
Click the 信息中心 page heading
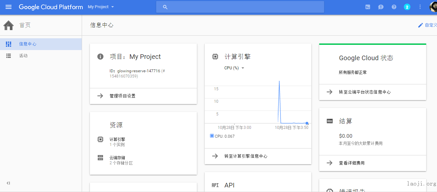pyautogui.click(x=102, y=25)
